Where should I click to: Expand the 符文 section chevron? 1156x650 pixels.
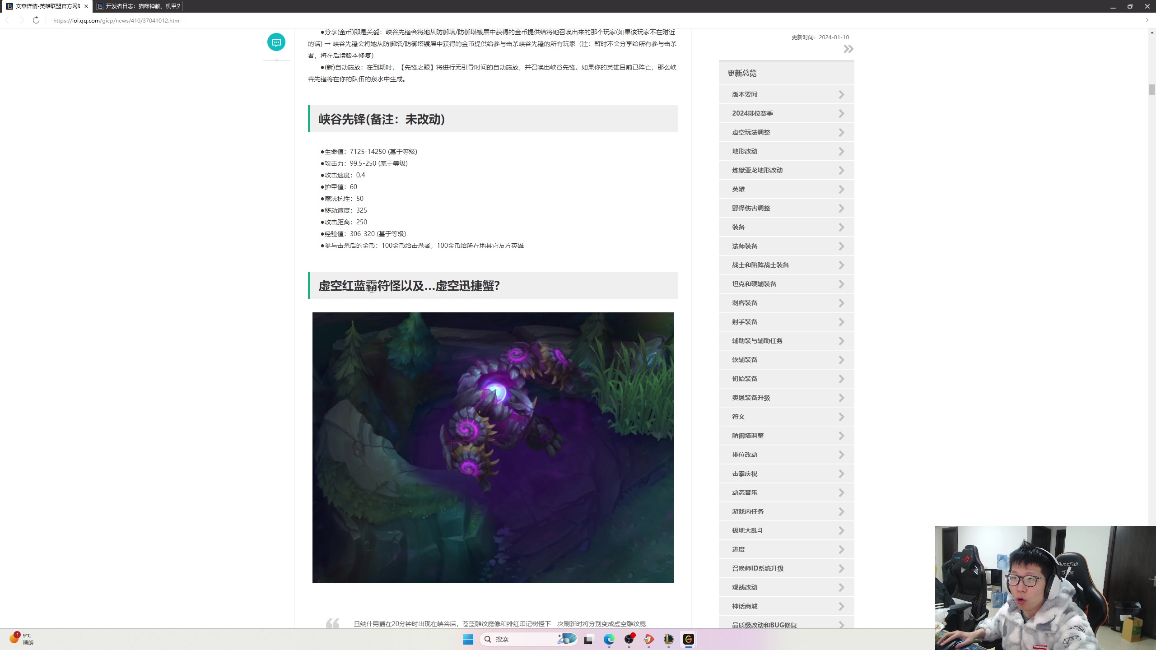(841, 417)
